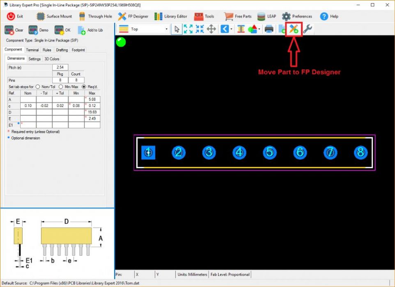395x287 pixels.
Task: Select the pan move tool
Action: click(211, 29)
